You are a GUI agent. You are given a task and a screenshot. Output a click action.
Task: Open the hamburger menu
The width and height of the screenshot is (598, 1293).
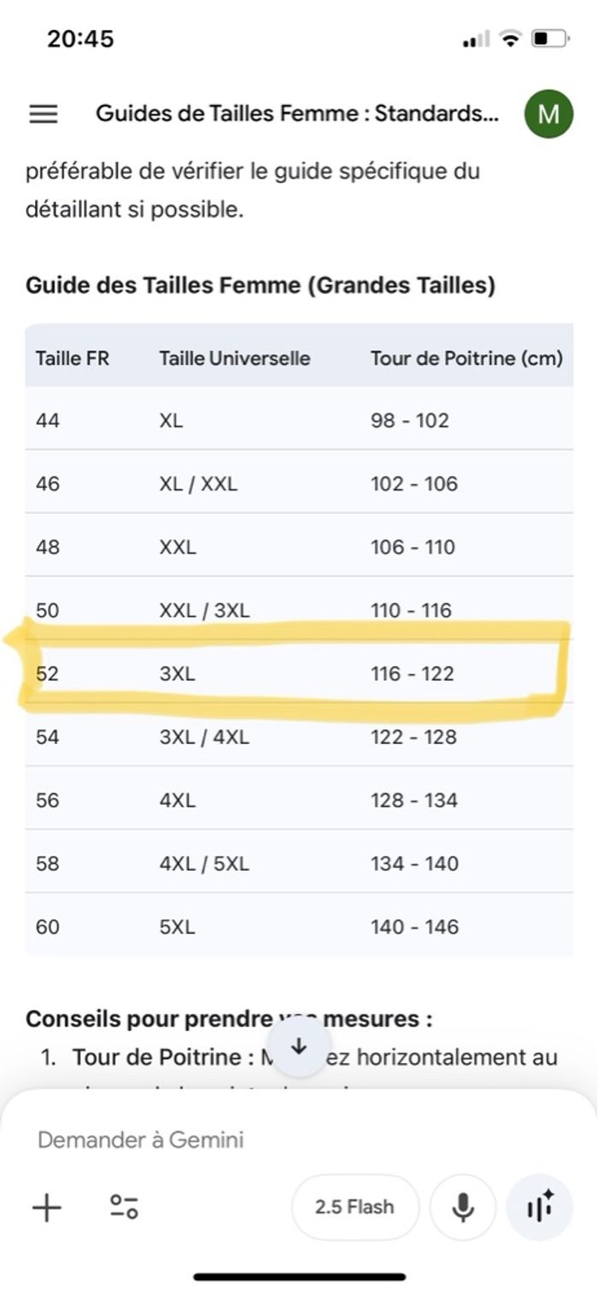[44, 114]
